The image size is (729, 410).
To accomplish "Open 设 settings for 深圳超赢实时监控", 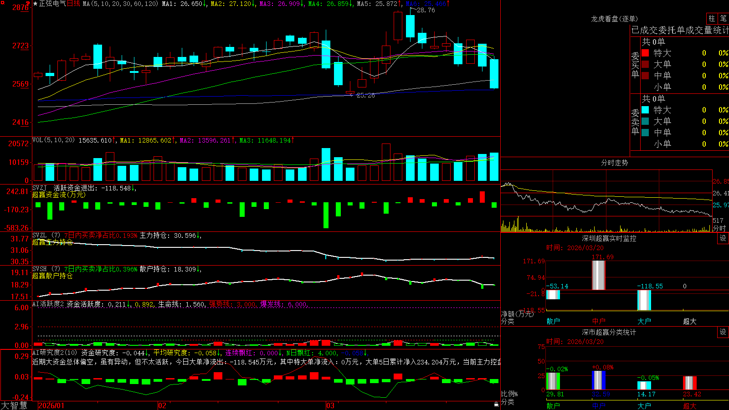I will [723, 238].
